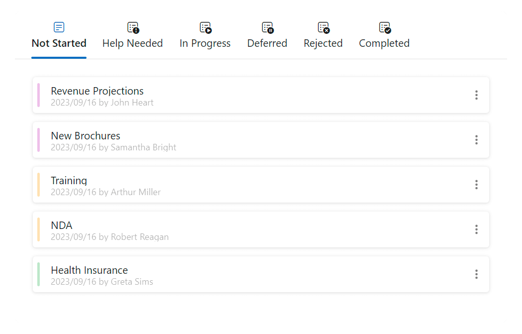Image resolution: width=522 pixels, height=334 pixels.
Task: Click the Completed checkmark icon
Action: point(384,27)
